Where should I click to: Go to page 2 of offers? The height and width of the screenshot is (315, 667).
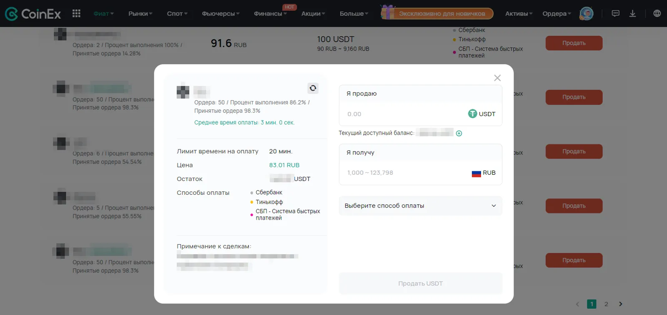606,304
